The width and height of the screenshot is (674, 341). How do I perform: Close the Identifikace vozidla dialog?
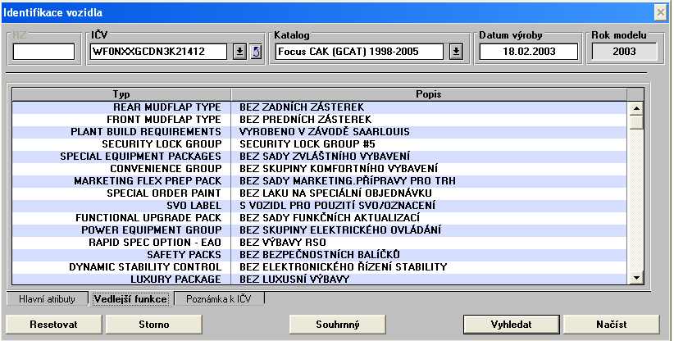(x=659, y=11)
